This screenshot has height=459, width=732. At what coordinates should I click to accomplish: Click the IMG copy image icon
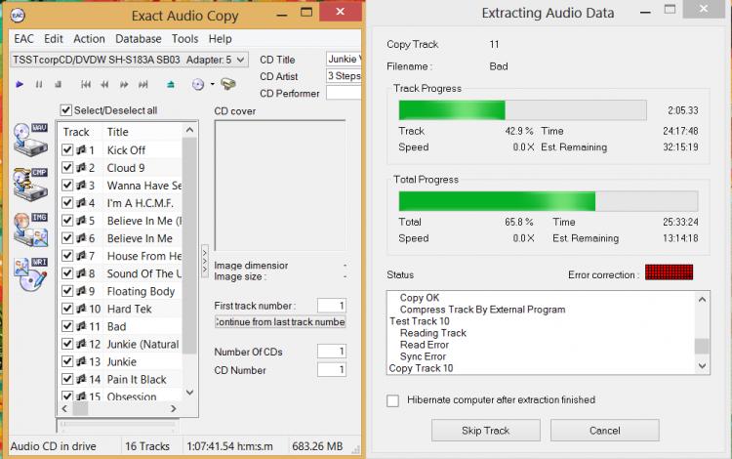coord(31,229)
